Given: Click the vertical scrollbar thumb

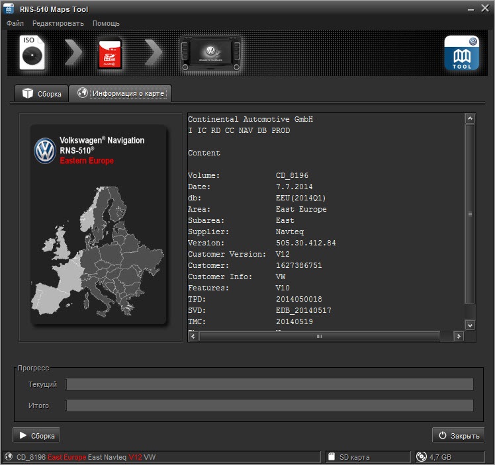Looking at the screenshot, I should (470, 214).
